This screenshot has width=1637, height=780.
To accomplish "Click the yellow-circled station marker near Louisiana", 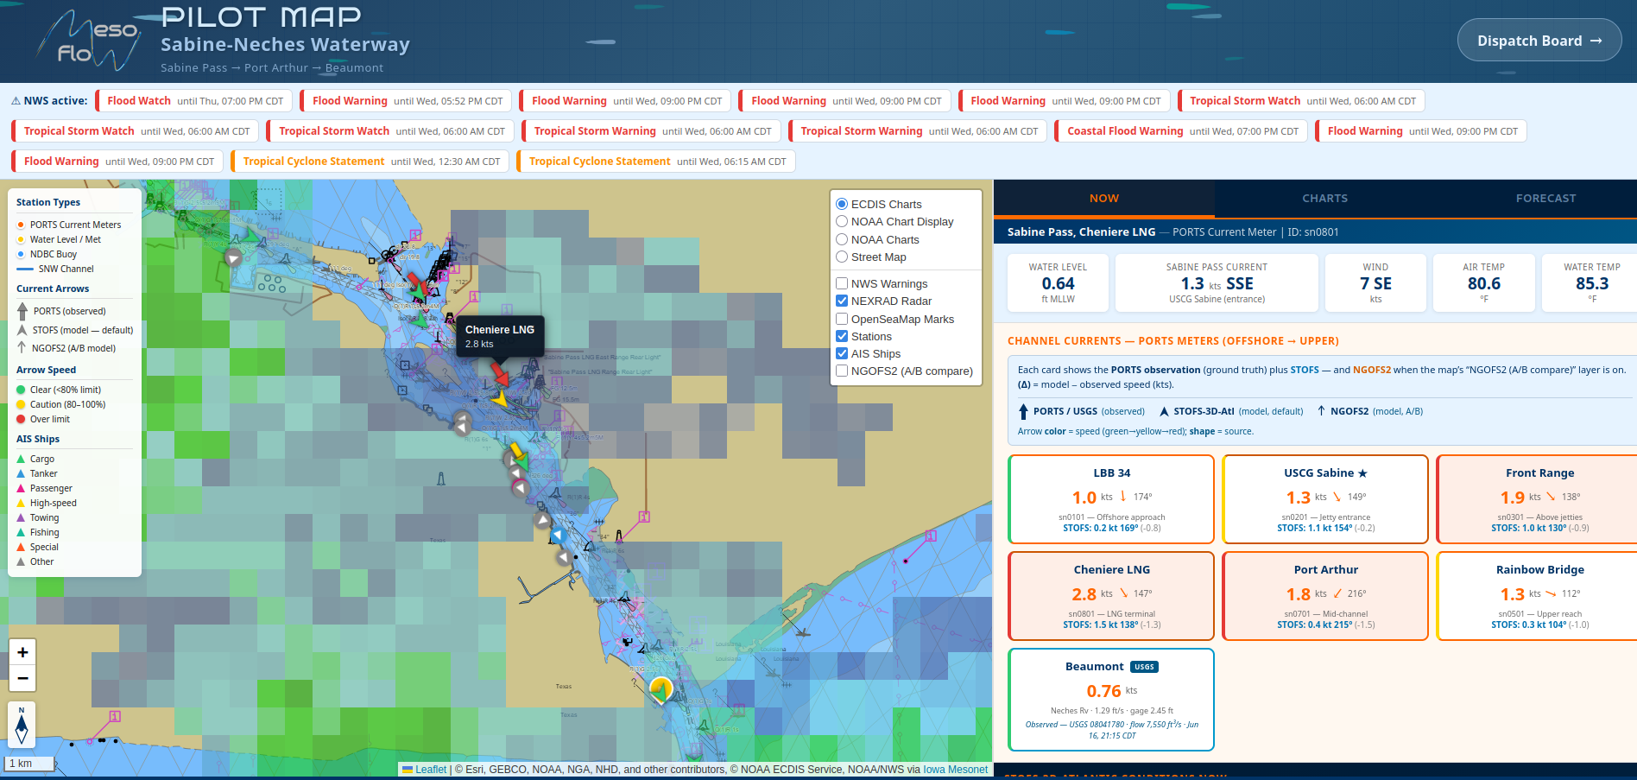I will (660, 689).
